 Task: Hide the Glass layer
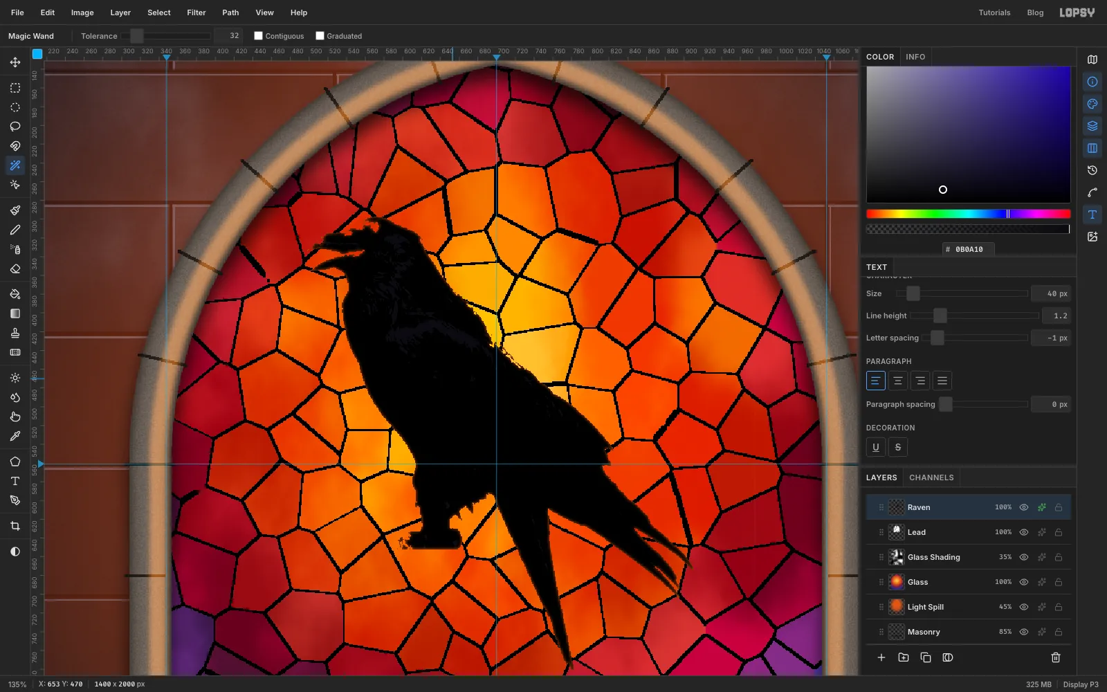(x=1024, y=582)
